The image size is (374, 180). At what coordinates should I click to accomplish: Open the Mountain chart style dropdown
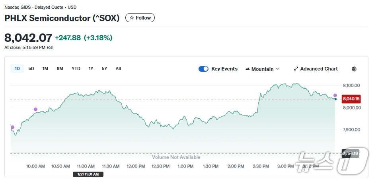click(x=262, y=69)
